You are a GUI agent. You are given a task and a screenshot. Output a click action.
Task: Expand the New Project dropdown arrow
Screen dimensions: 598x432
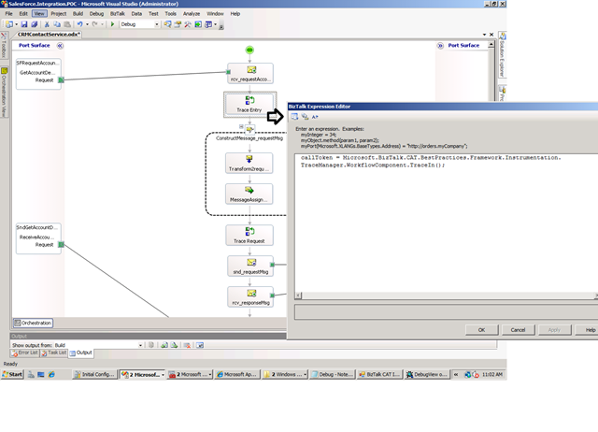(16, 24)
